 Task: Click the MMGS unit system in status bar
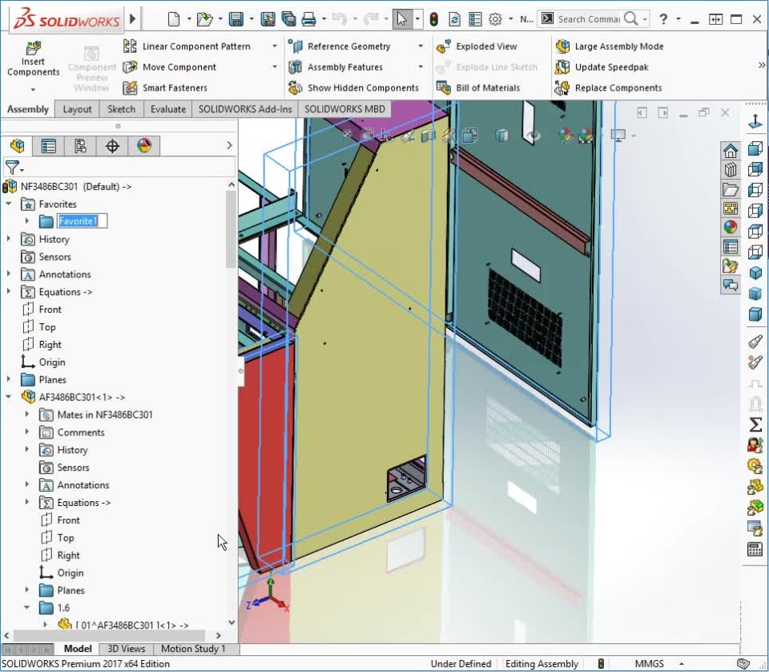click(649, 664)
